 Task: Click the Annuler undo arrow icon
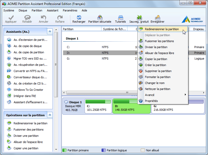point(44,17)
